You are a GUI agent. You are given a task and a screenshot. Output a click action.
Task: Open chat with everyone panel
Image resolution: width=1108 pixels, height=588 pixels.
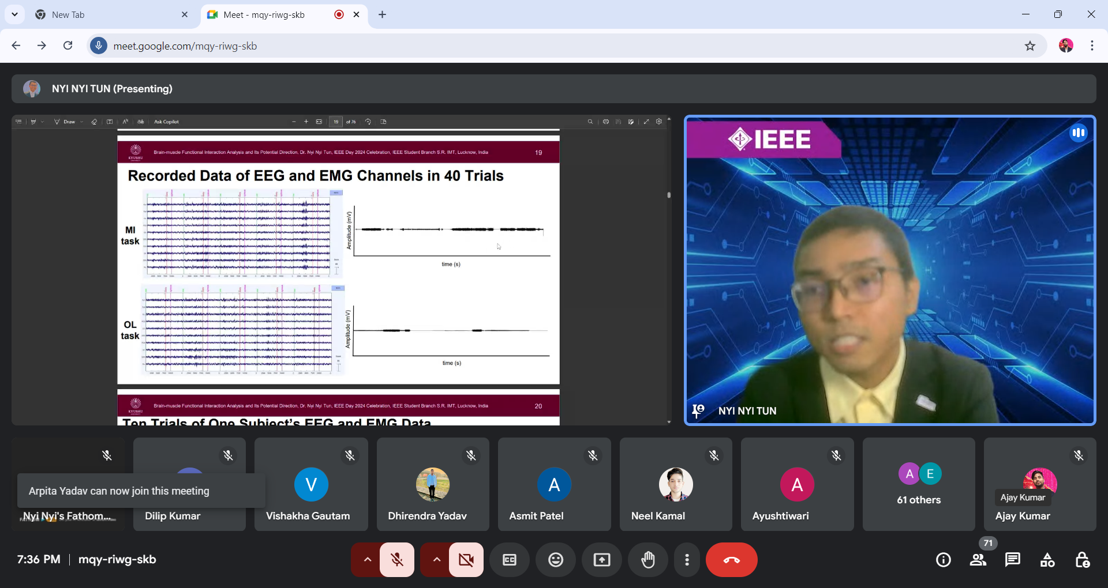click(1013, 560)
